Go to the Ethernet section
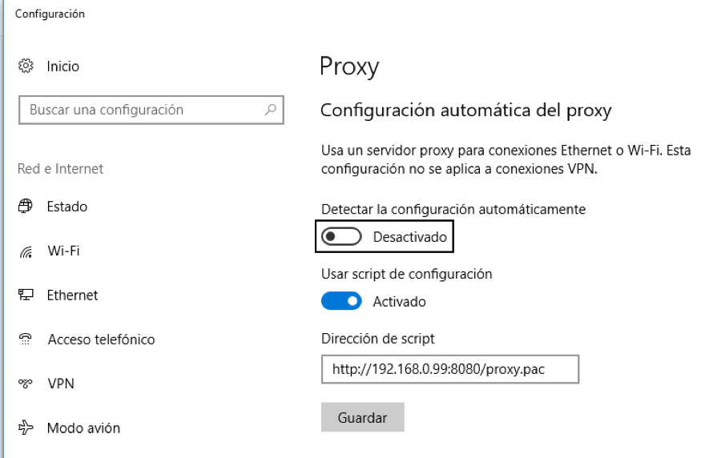709x458 pixels. pos(72,295)
